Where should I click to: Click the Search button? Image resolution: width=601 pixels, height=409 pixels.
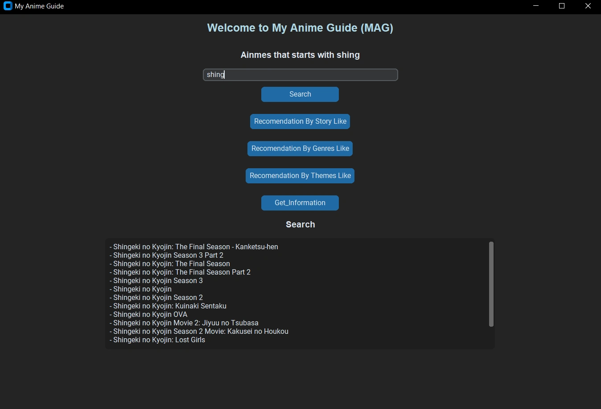[300, 94]
